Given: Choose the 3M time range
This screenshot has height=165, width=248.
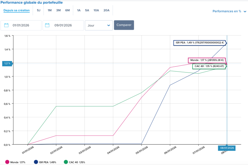Looking at the screenshot, I should [x=58, y=10].
